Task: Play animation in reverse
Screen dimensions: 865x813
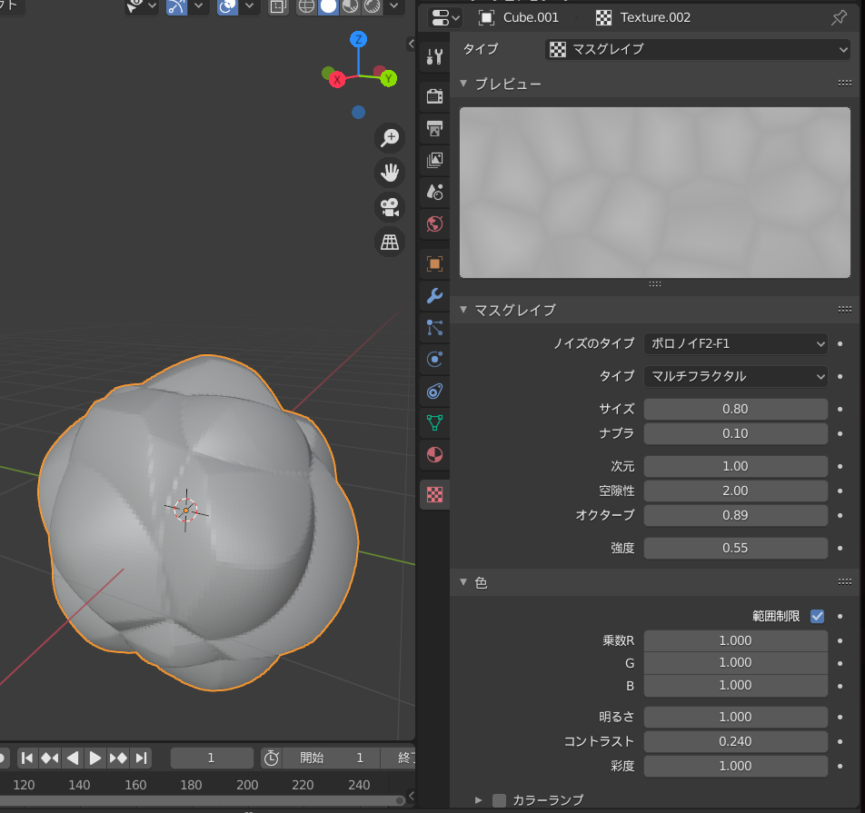Action: (73, 758)
